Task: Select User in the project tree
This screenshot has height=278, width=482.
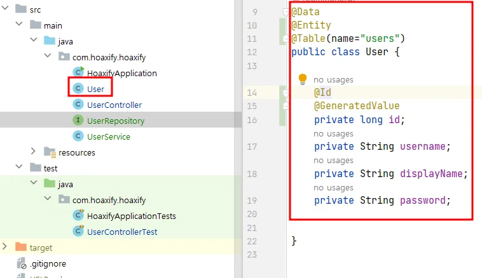Action: coord(95,89)
